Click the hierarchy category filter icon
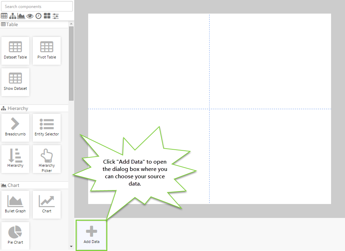 point(13,16)
